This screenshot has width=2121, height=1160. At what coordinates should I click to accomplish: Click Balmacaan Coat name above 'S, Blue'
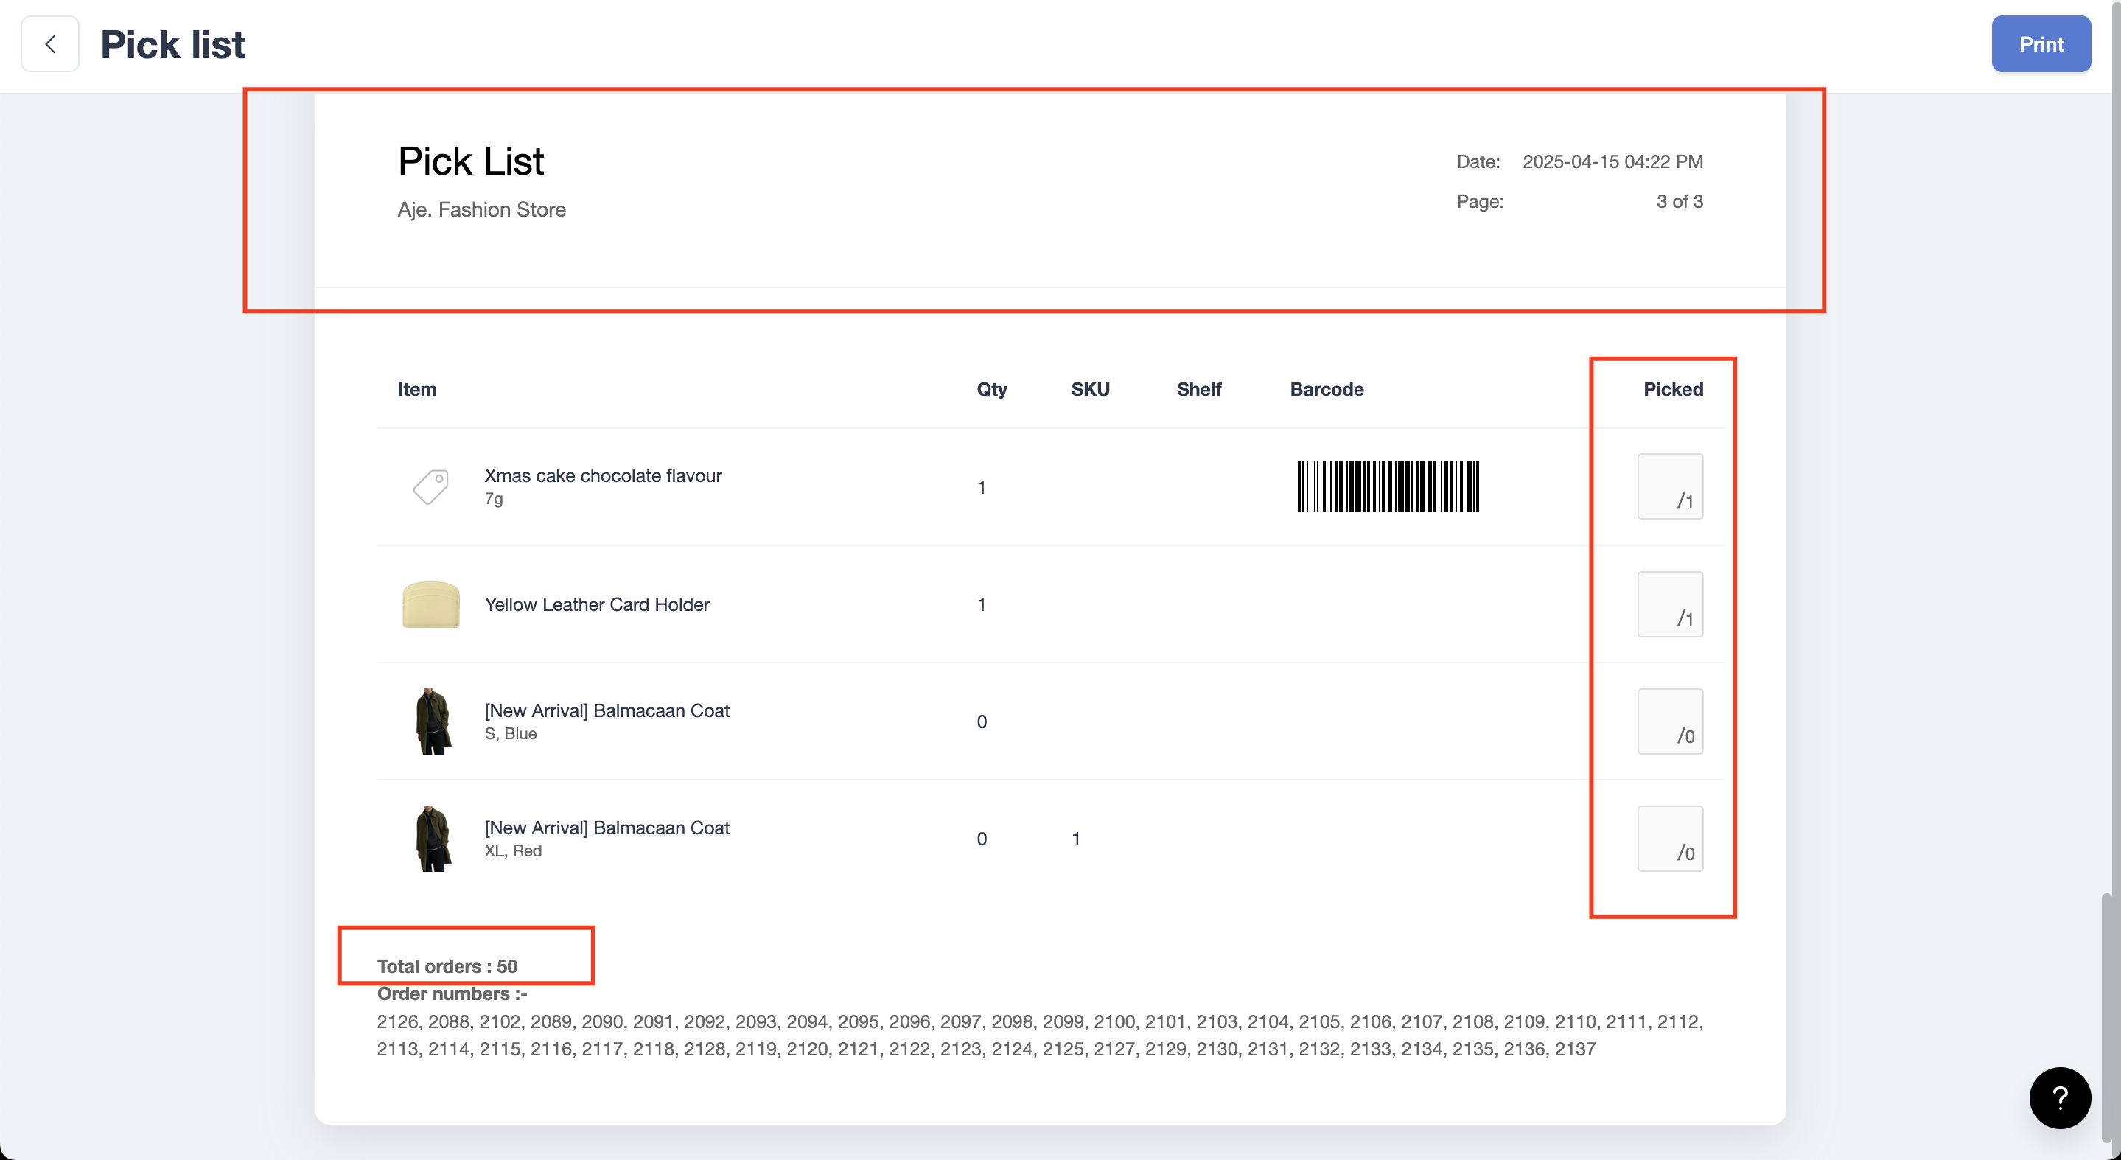pyautogui.click(x=607, y=710)
